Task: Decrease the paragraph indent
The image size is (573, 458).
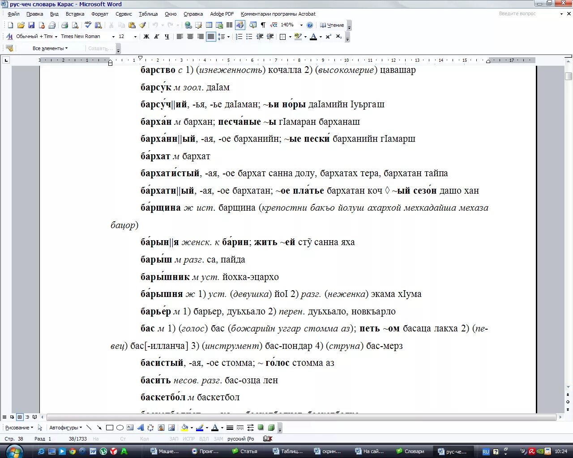Action: (x=260, y=37)
